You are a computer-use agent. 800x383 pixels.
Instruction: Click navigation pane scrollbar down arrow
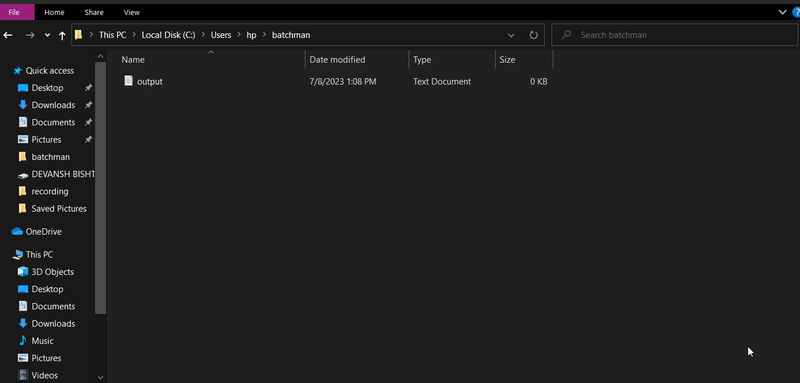click(100, 377)
